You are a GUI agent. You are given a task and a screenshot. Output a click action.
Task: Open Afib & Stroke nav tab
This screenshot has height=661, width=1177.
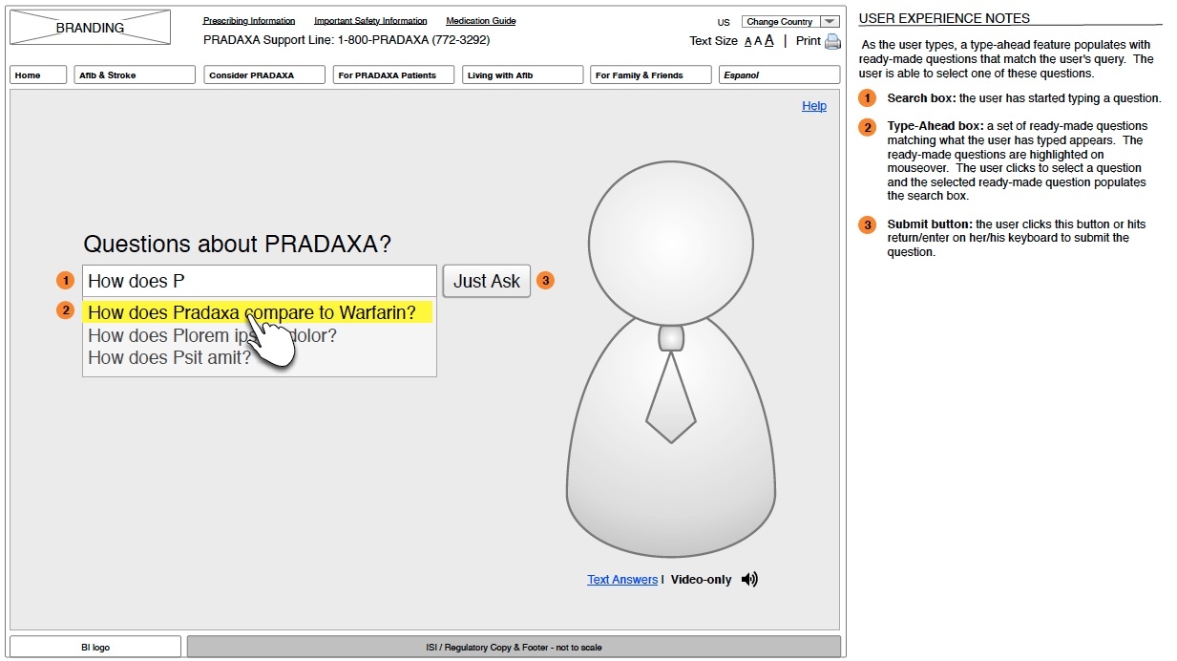(135, 75)
